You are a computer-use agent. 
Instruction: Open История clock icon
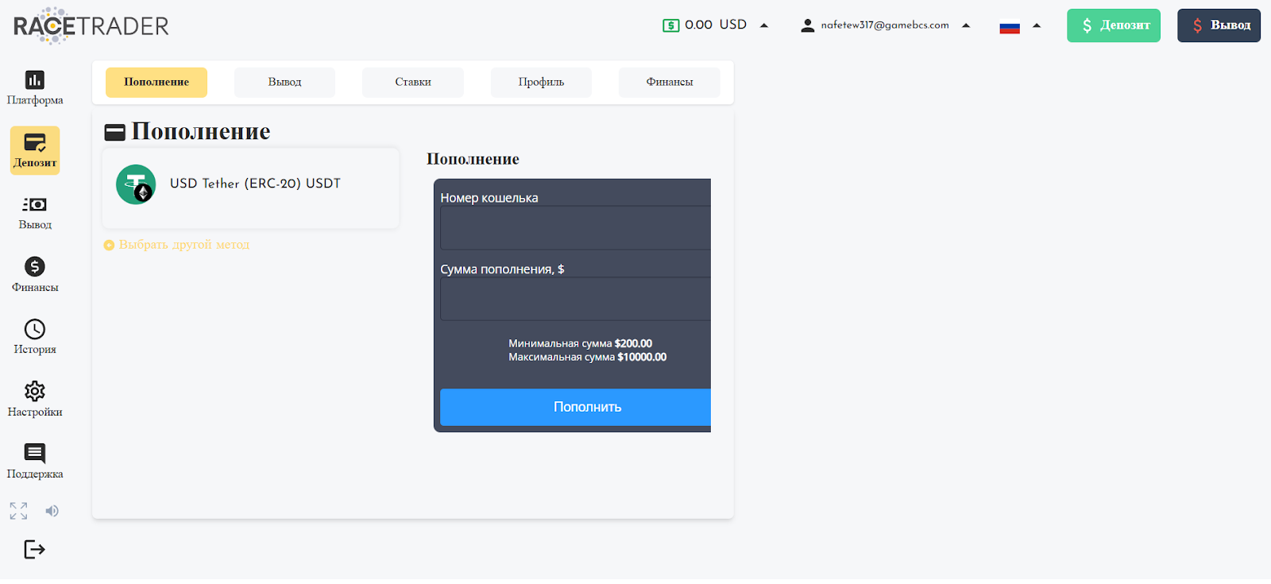click(x=35, y=337)
